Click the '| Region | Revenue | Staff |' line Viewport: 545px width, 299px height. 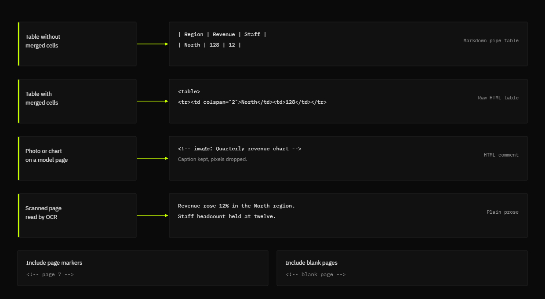[222, 34]
